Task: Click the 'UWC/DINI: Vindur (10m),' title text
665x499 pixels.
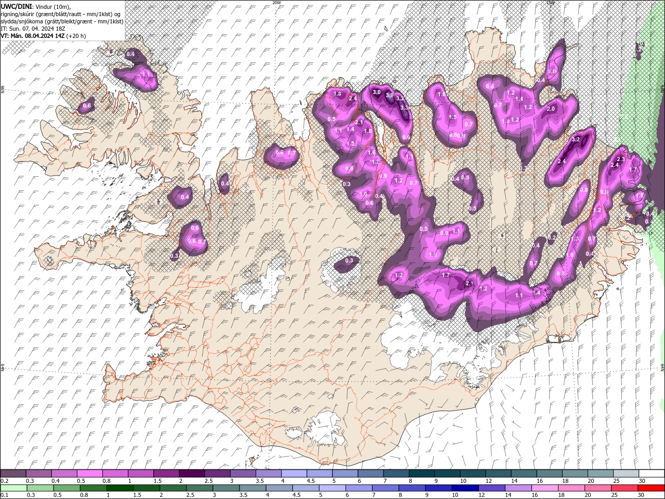Action: [34, 6]
